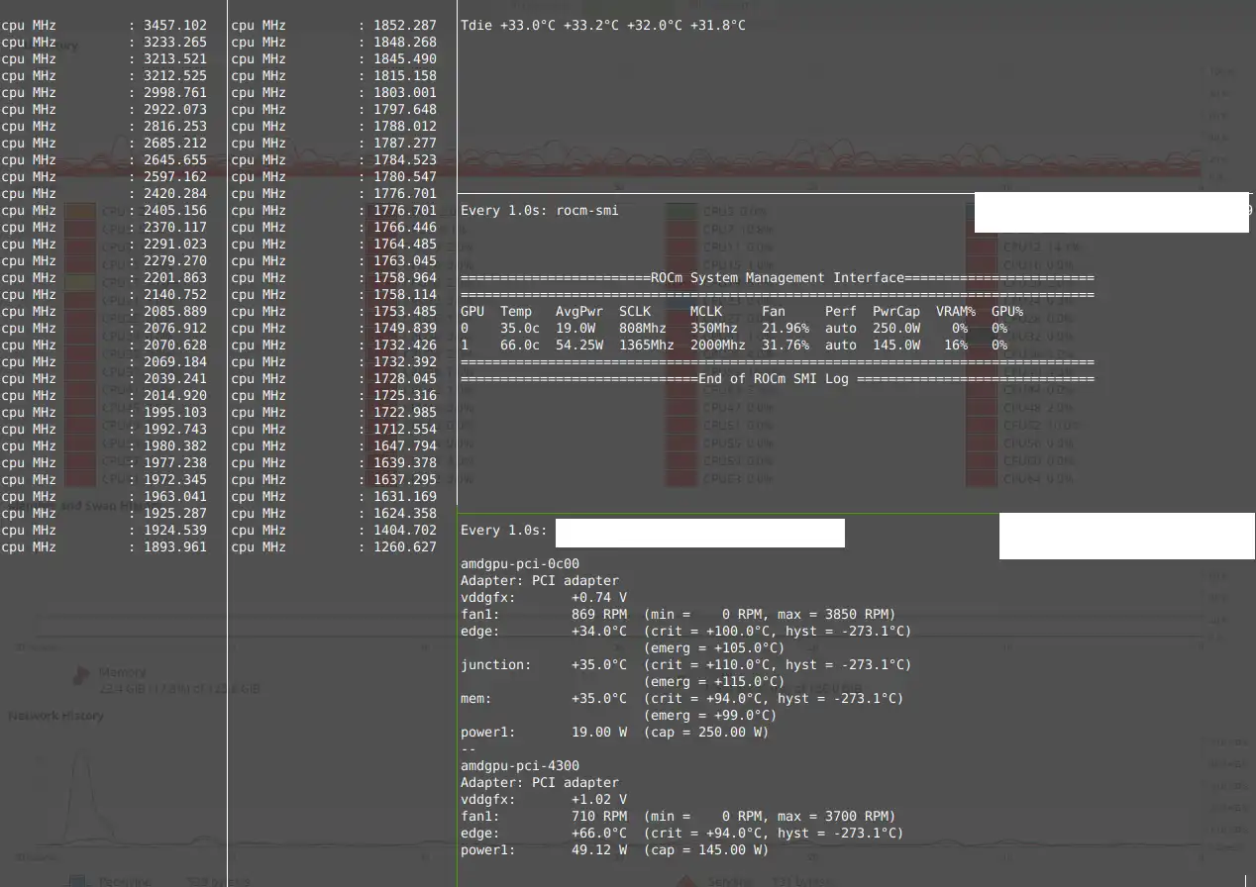The width and height of the screenshot is (1256, 887).
Task: Click the cpu MHz value '1404.702'
Action: click(405, 530)
